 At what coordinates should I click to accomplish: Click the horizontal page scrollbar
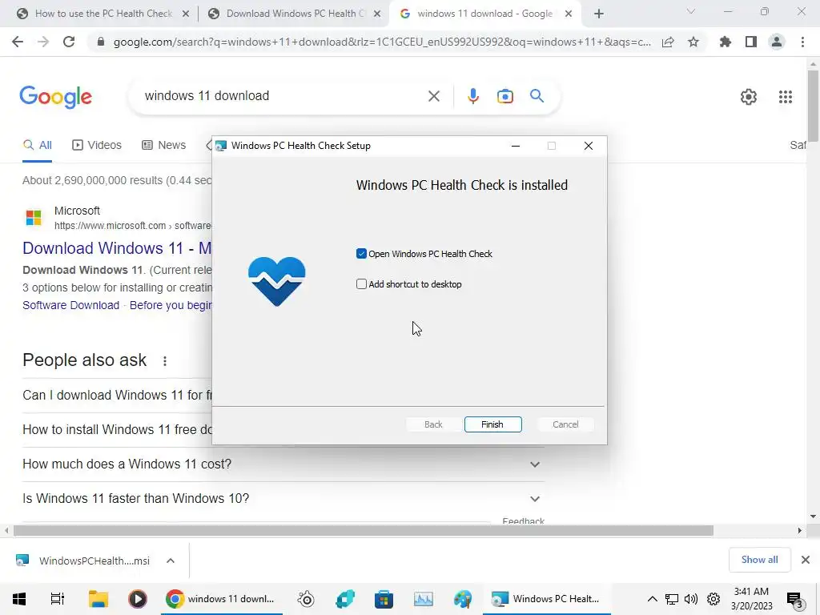coord(364,530)
